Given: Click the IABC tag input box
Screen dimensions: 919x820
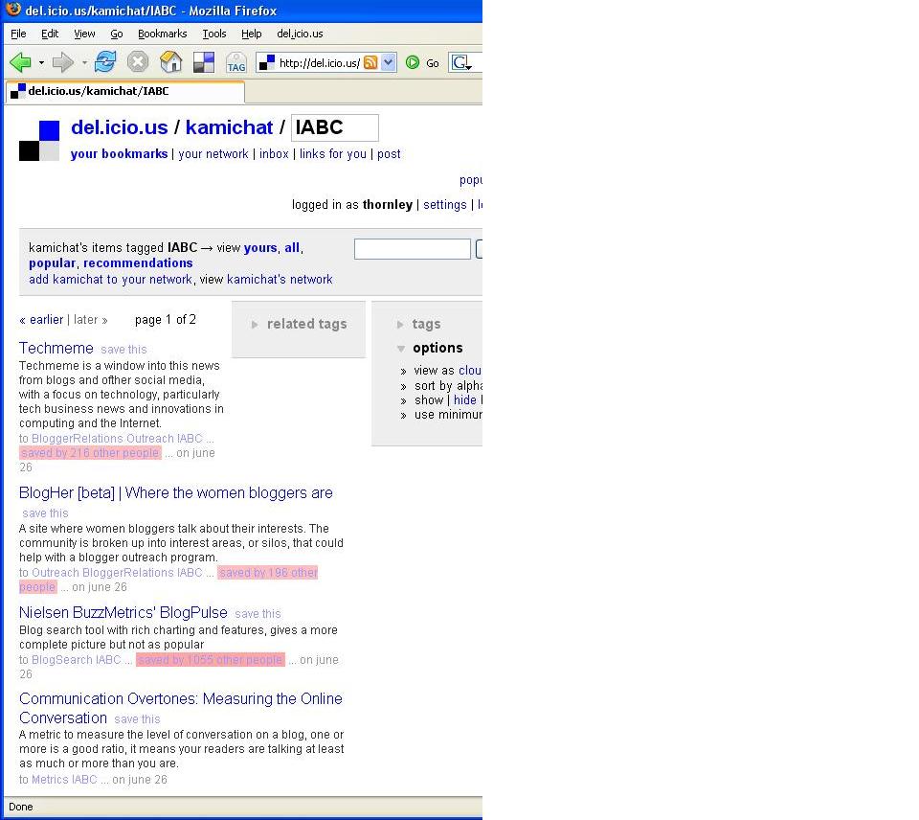Looking at the screenshot, I should 335,127.
